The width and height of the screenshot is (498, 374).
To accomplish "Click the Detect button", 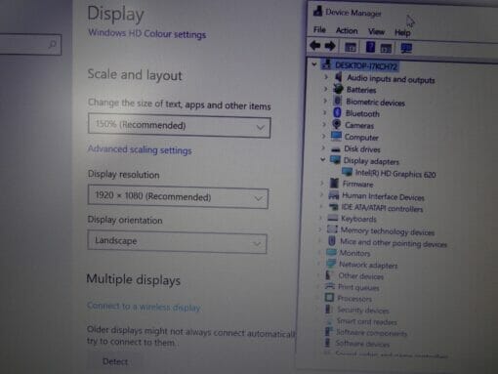I will [115, 361].
